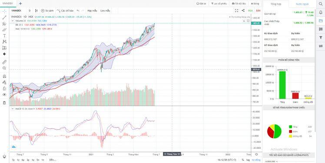
Task: Add a new chart tab with plus
Action: coord(20,3)
